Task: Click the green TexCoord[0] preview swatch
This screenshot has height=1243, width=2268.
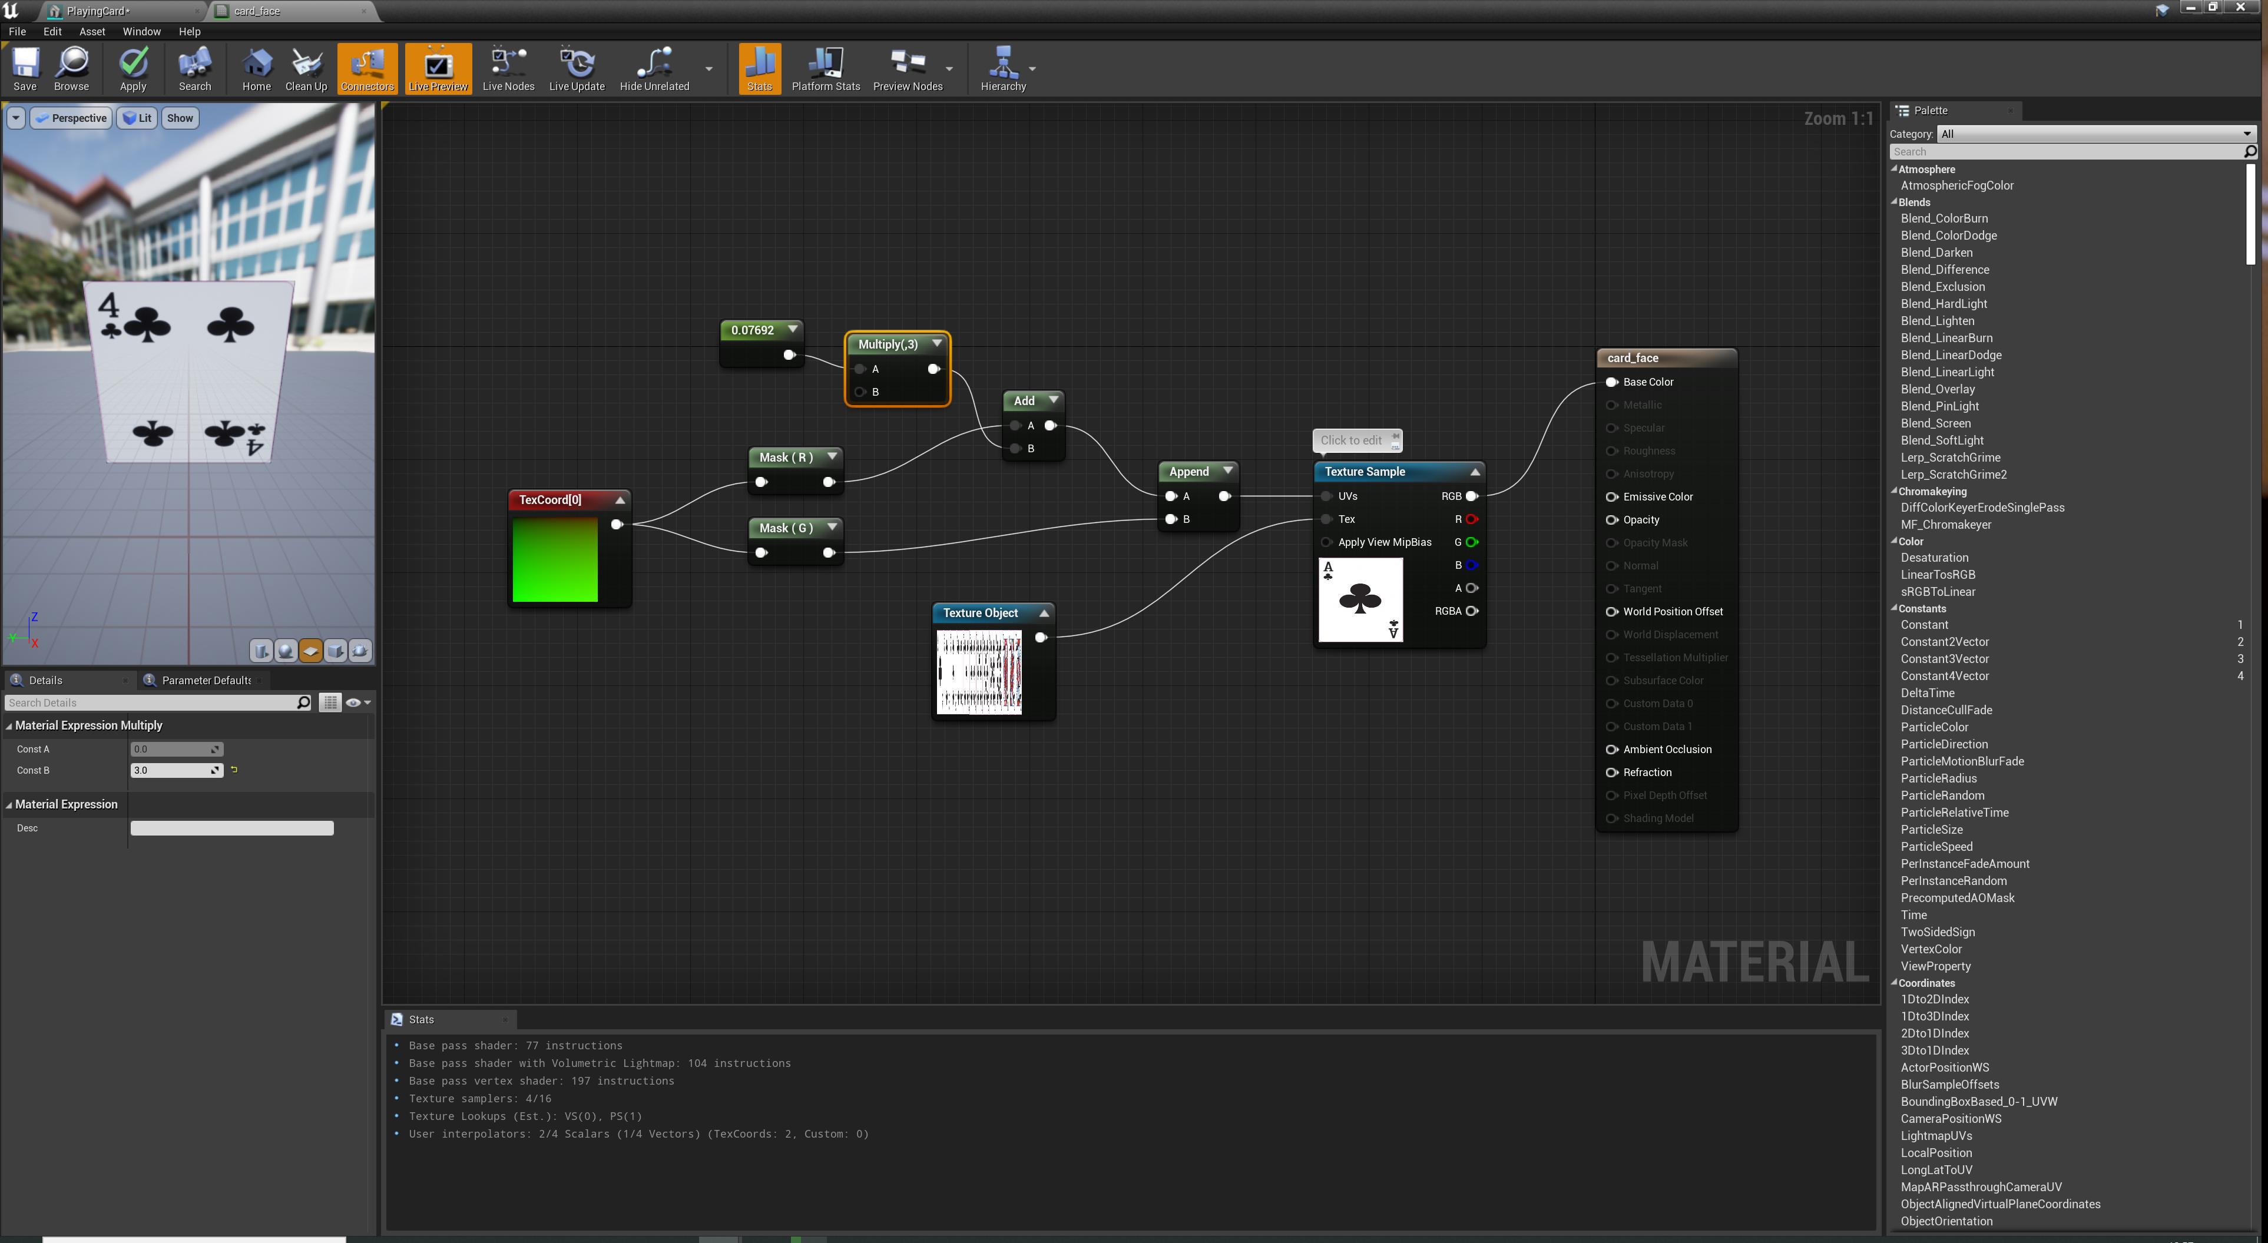Action: click(x=555, y=560)
